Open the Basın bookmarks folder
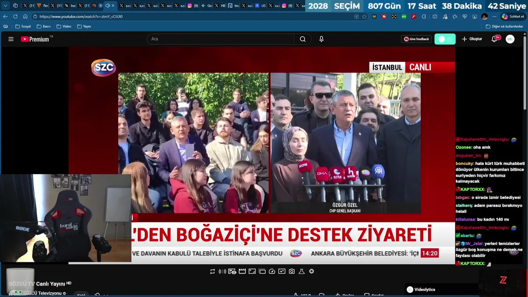Viewport: 528px width, 297px height. click(44, 26)
